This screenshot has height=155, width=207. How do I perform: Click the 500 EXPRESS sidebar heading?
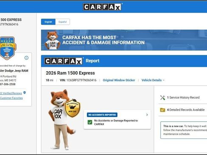coord(11,20)
